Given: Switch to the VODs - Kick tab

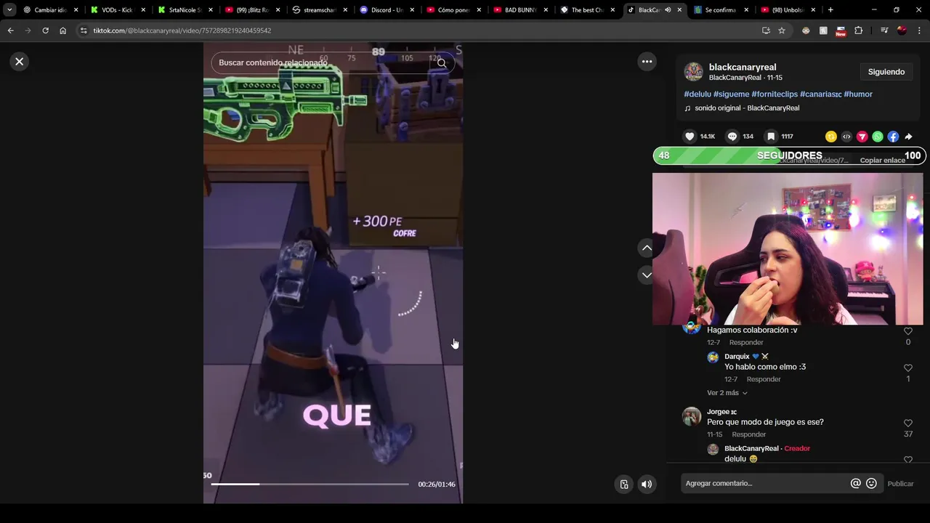Looking at the screenshot, I should pyautogui.click(x=117, y=10).
